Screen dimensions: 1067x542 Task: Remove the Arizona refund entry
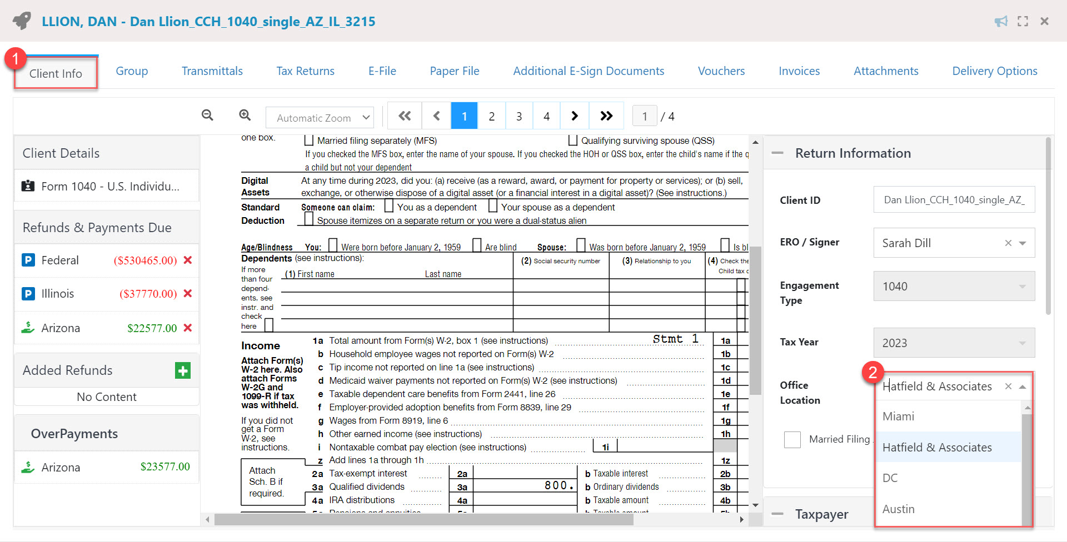pos(188,328)
